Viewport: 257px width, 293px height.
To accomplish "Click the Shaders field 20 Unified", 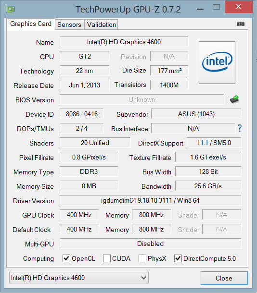I will (95, 143).
